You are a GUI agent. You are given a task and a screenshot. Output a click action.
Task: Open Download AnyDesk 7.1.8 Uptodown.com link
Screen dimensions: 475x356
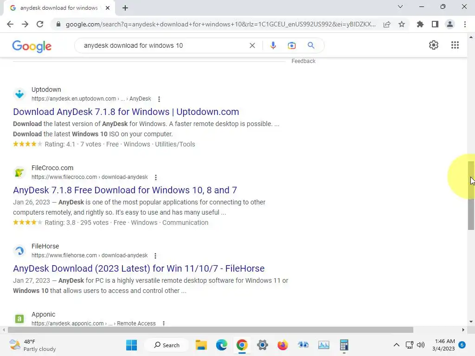pos(126,112)
